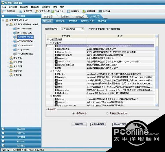Click the encryption list scroll-down arrow
165x152 pixels.
[157, 105]
